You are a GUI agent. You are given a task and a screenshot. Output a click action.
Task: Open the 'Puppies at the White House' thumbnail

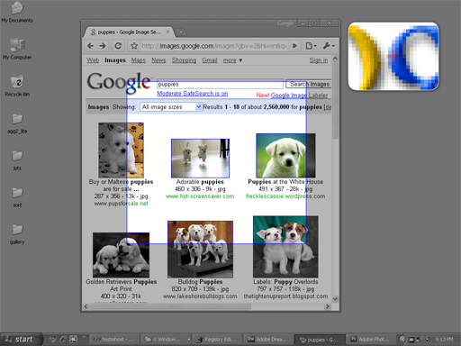285,156
